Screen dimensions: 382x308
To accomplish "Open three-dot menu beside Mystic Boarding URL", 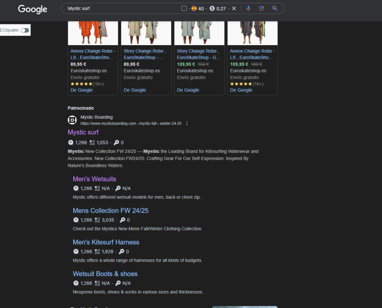I will tap(187, 124).
